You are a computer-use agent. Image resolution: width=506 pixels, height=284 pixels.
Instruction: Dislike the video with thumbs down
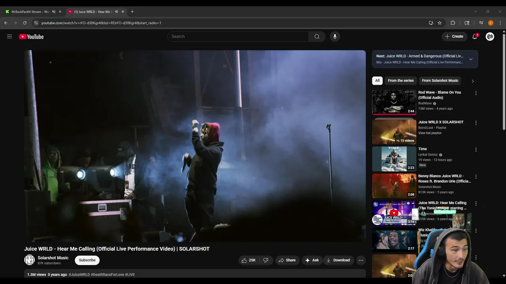(x=266, y=260)
